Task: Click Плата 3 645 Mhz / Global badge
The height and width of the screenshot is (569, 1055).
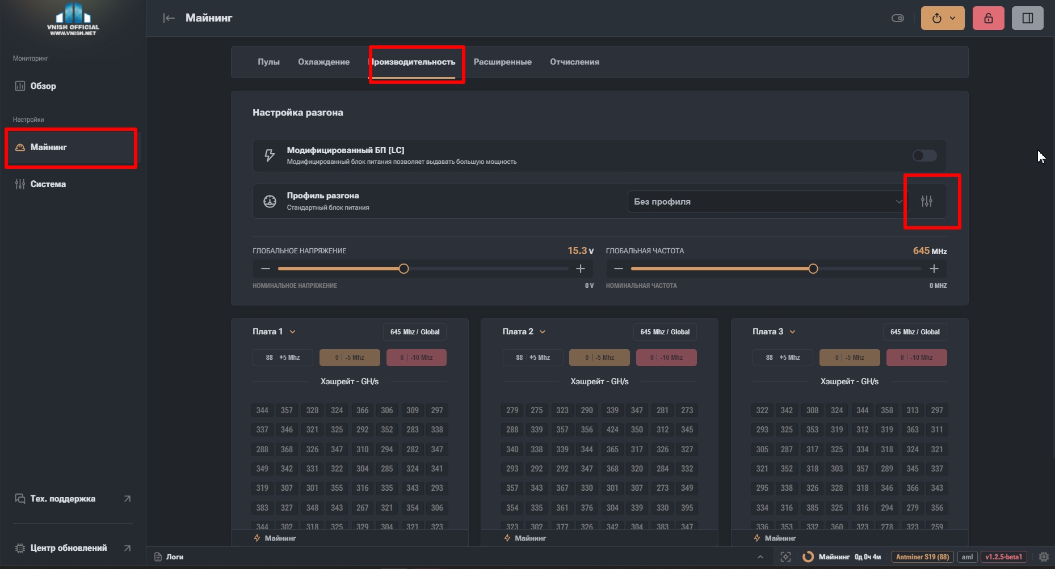Action: [915, 332]
